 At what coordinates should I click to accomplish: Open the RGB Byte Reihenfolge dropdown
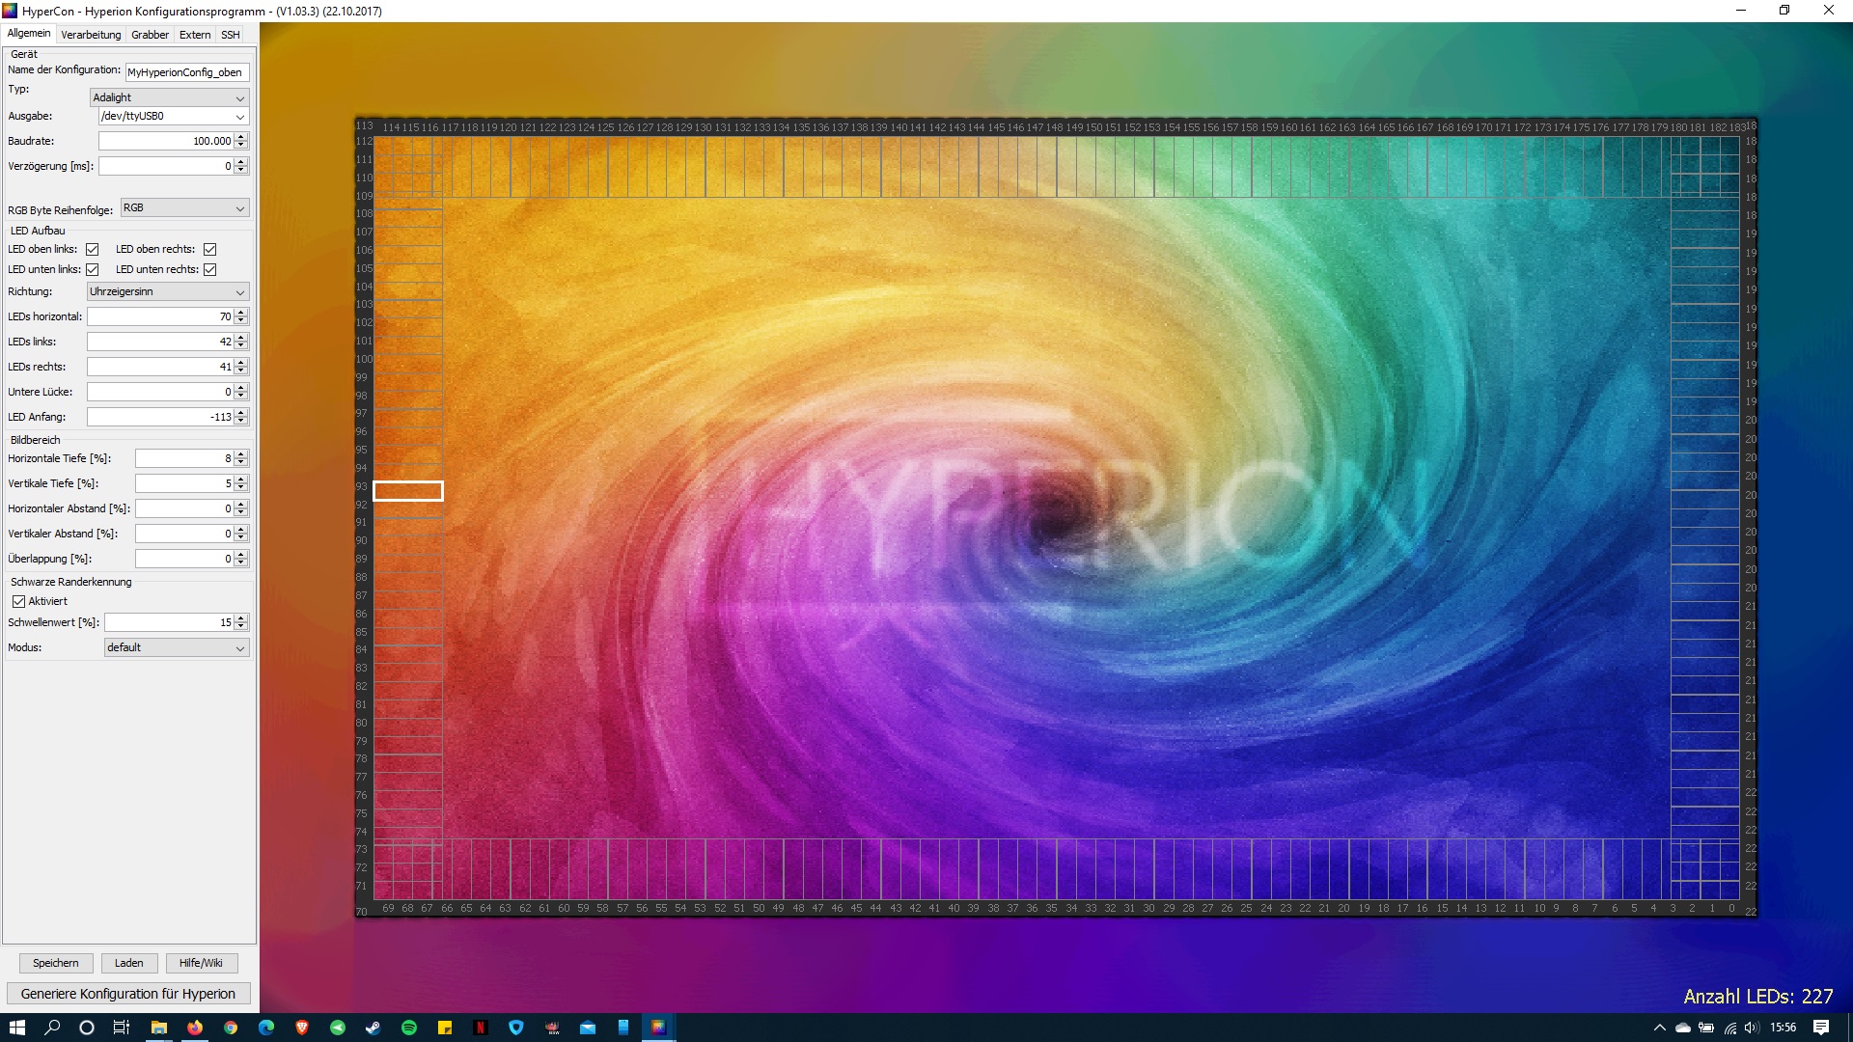184,207
